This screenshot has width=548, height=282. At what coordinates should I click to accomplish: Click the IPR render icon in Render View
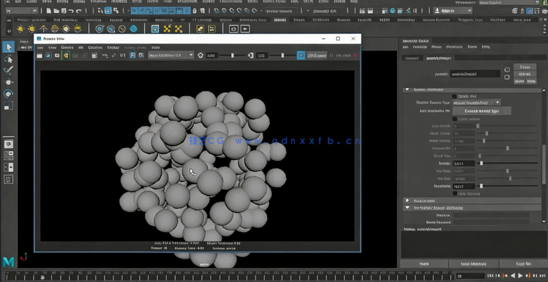tap(65, 56)
